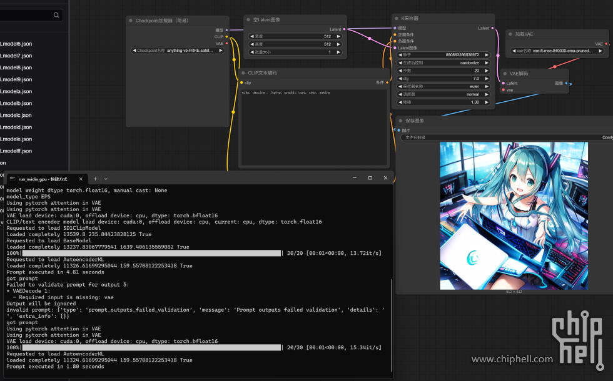Open Lmodelc.json in the sidebar list
The image size is (613, 381).
[16, 115]
